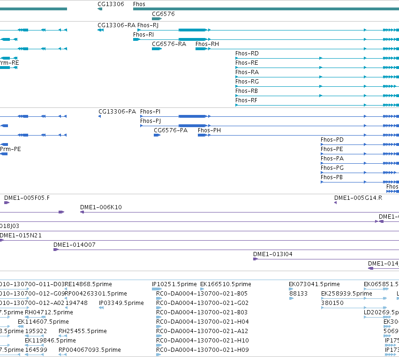Select the Fhos-RD transcript label

pyautogui.click(x=247, y=53)
